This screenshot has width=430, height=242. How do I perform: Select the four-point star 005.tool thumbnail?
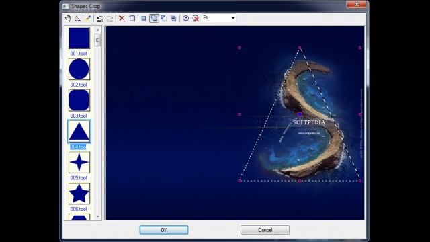point(79,163)
